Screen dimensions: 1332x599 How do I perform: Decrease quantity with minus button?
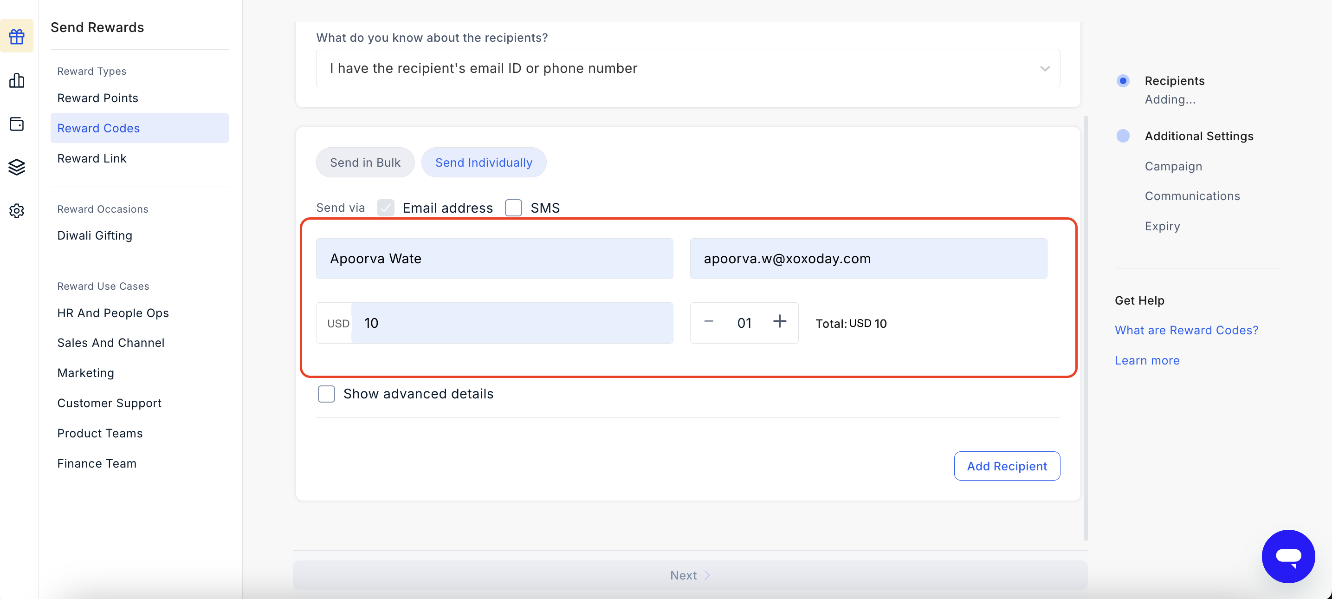(x=708, y=322)
